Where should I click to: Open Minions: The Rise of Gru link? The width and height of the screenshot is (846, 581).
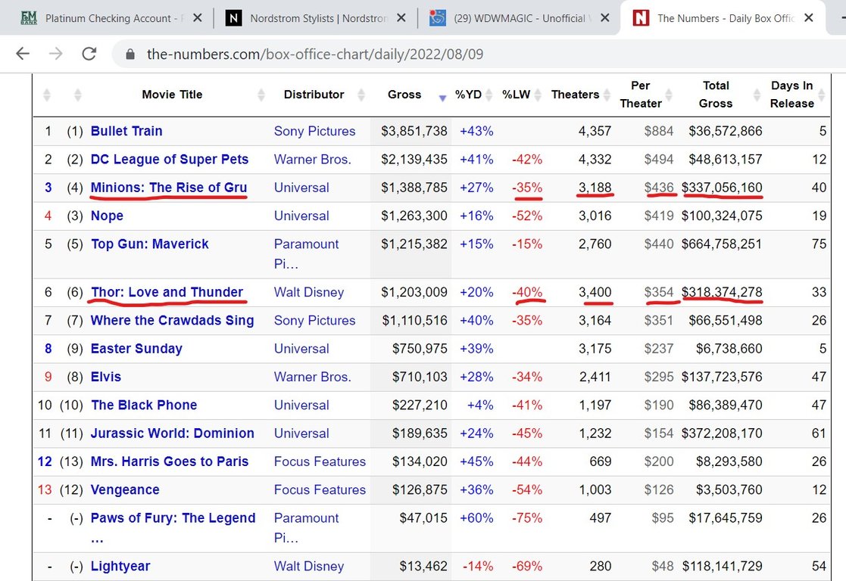(x=169, y=188)
